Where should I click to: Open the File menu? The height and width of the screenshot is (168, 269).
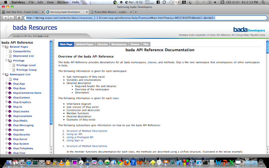[31, 2]
